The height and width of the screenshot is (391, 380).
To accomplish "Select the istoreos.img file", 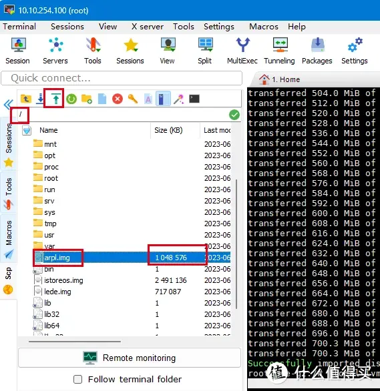I will [59, 280].
